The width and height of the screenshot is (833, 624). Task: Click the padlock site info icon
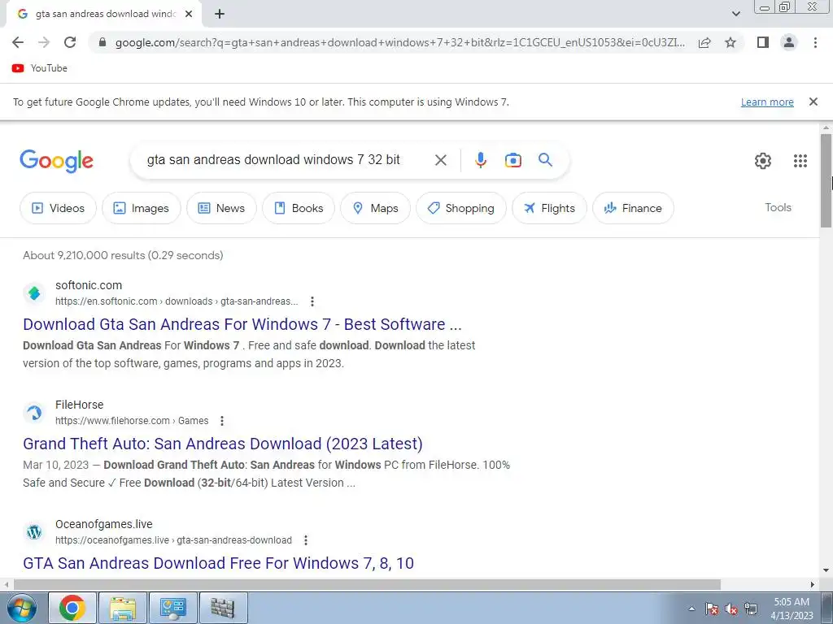click(x=102, y=42)
